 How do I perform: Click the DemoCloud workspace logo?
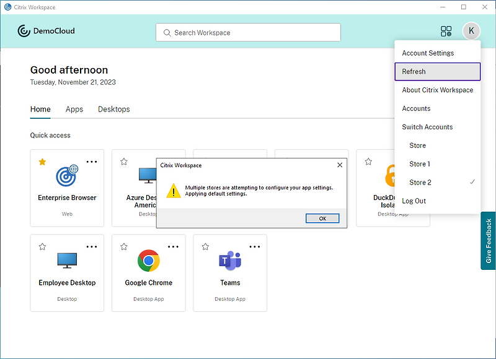pyautogui.click(x=46, y=30)
